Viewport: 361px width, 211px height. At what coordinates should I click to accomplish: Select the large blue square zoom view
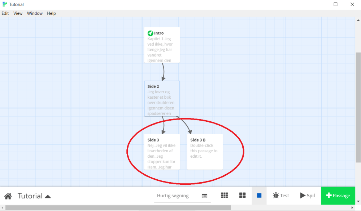(x=259, y=196)
